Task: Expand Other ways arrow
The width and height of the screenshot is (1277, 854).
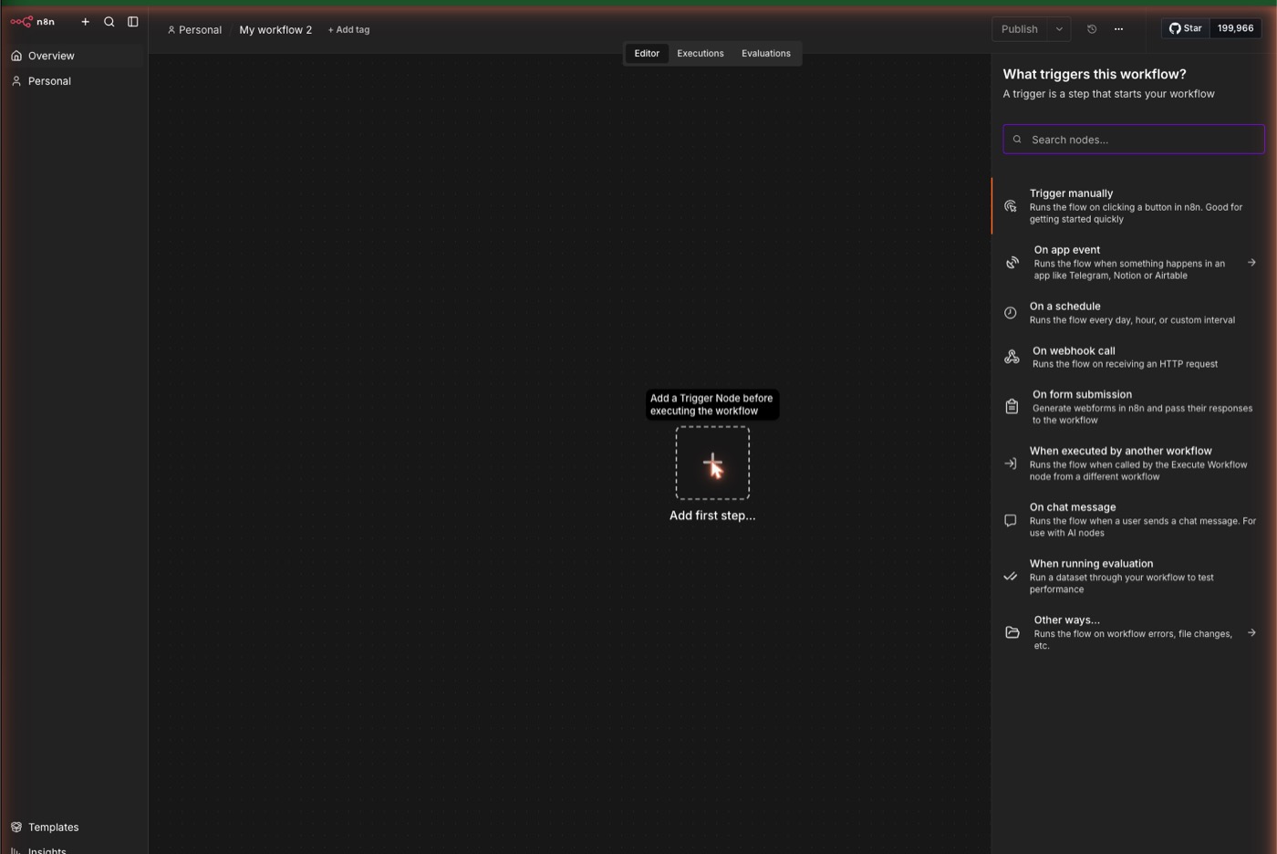Action: click(x=1251, y=632)
